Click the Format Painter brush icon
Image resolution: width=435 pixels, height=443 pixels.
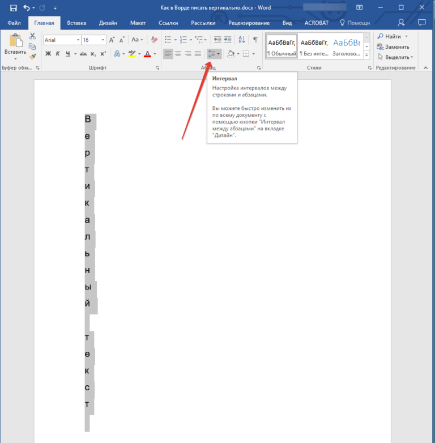pos(32,57)
